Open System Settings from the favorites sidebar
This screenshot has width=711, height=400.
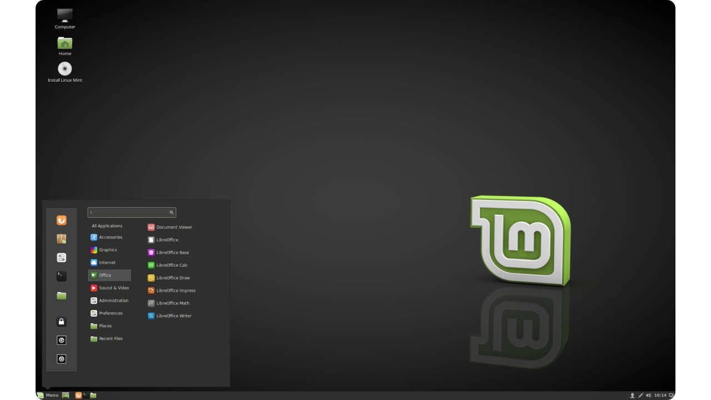click(62, 258)
